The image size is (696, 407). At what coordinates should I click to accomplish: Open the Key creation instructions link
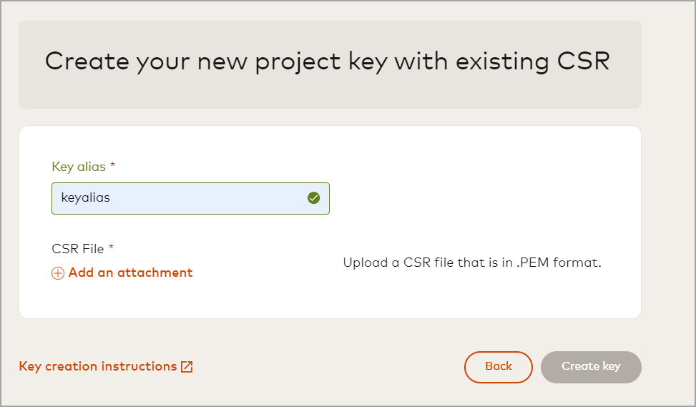(x=98, y=366)
